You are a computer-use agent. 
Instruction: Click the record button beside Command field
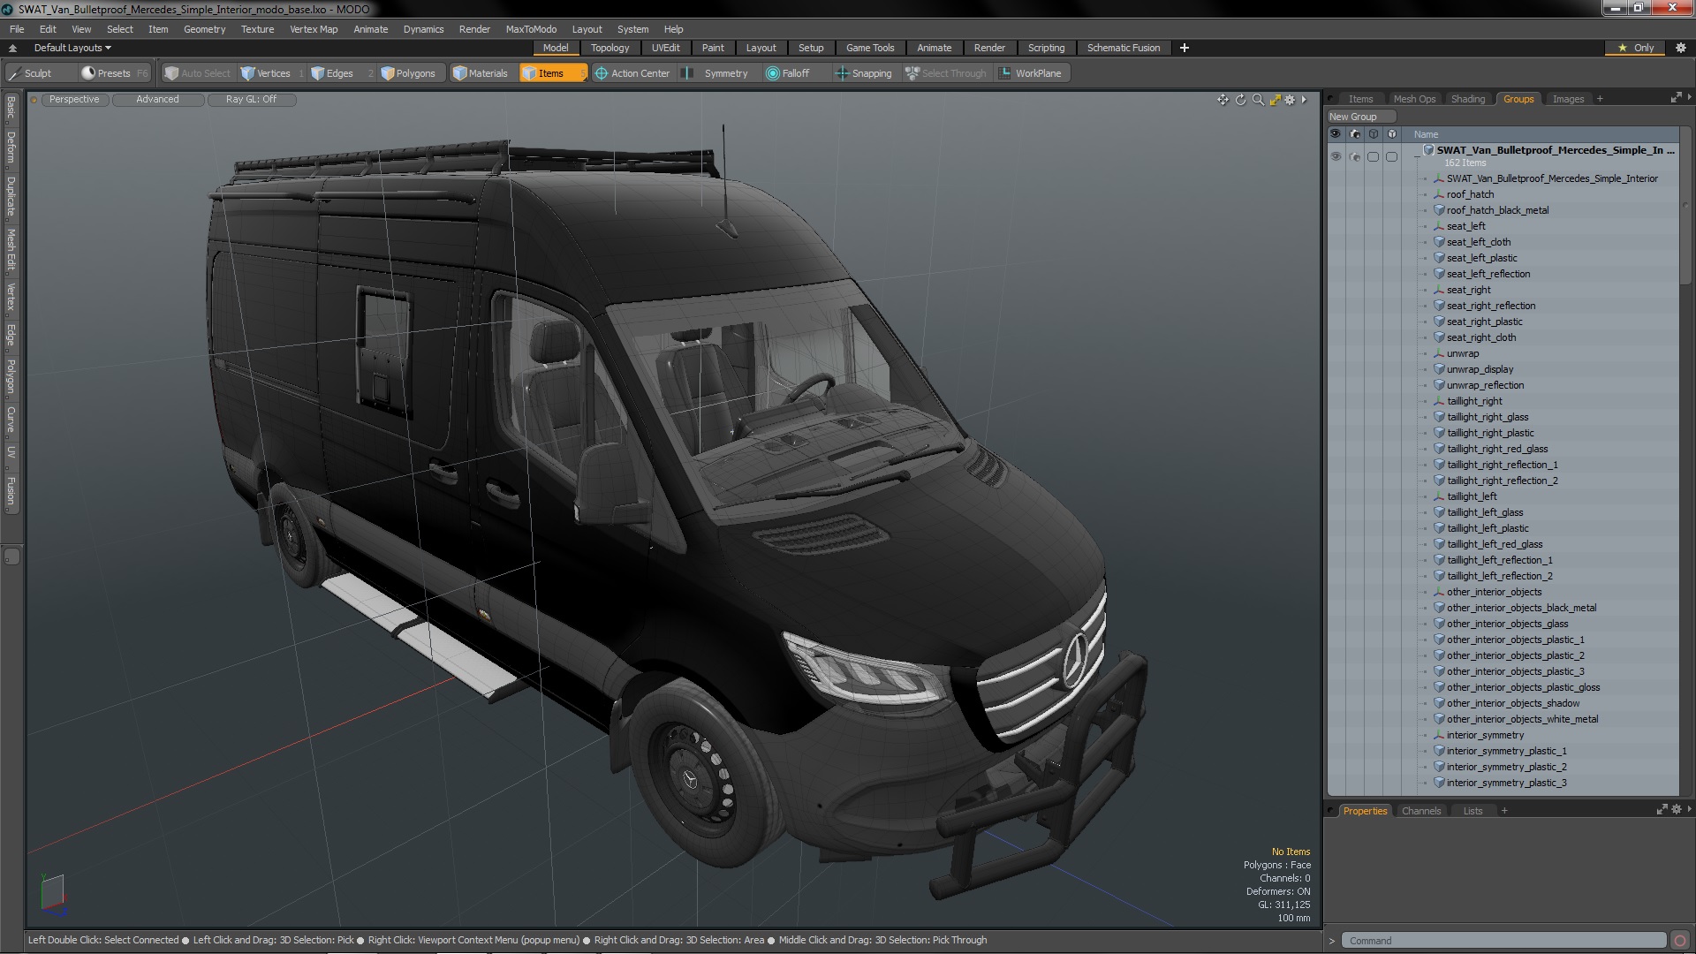coord(1680,941)
